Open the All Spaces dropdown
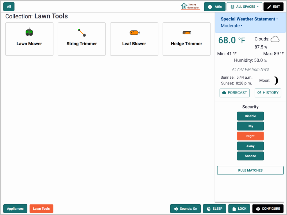Viewport: 287px width, 215px height. point(244,7)
